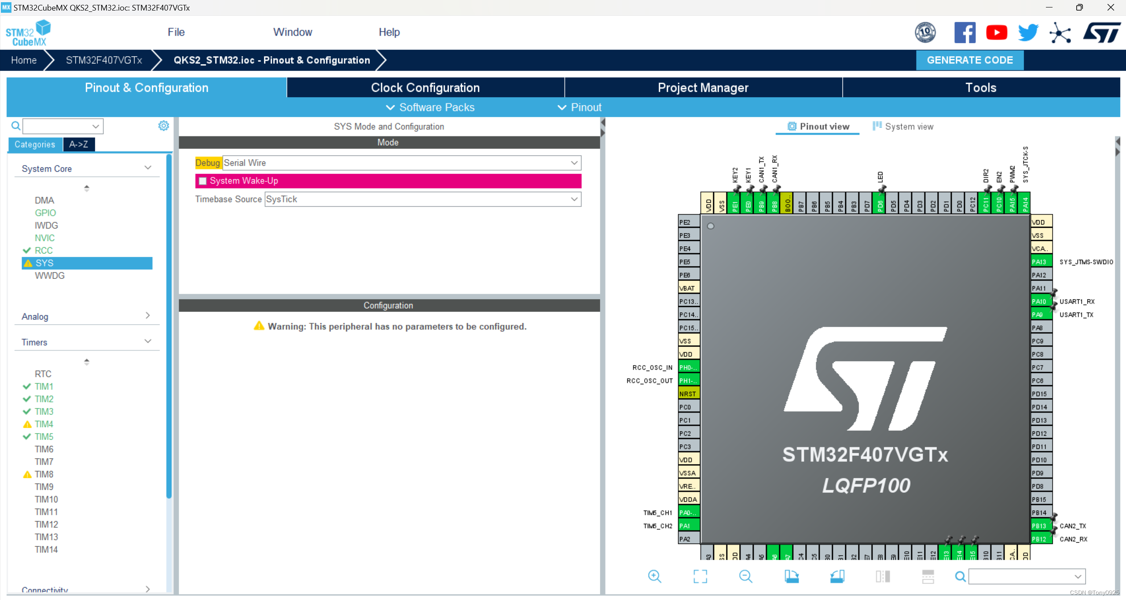This screenshot has height=600, width=1126.
Task: Open the Twitter link icon
Action: [1028, 33]
